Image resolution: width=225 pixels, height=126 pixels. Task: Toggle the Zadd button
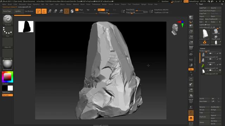[x=101, y=10]
